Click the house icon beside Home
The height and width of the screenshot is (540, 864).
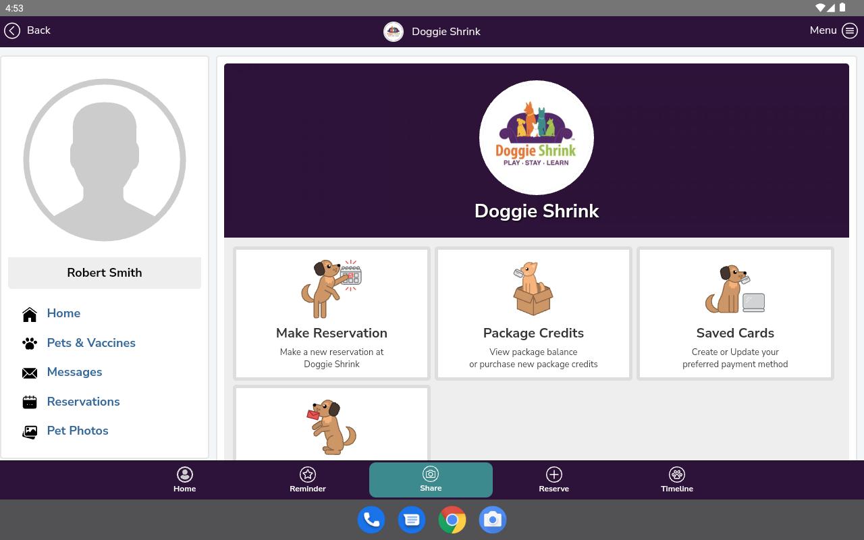(x=30, y=314)
